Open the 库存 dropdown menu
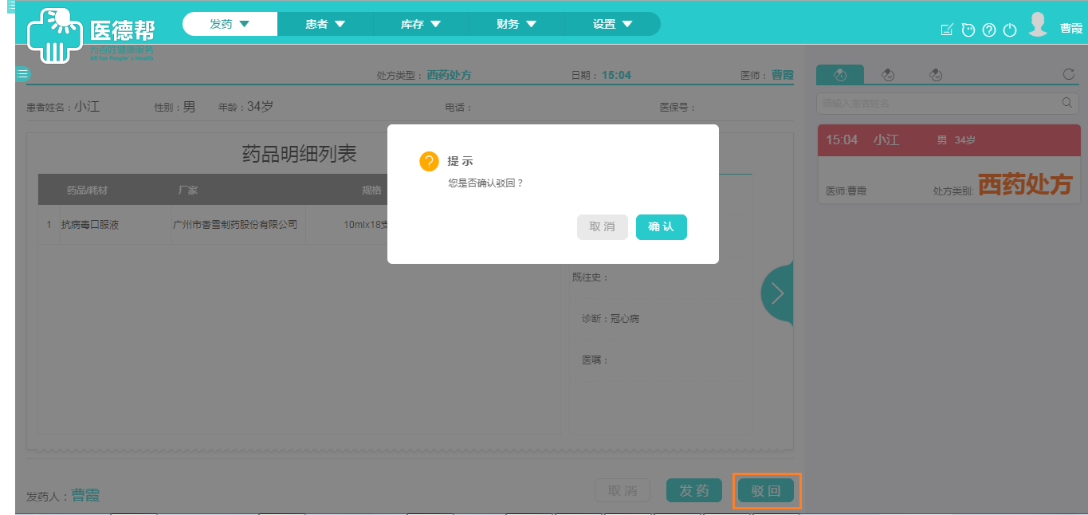The width and height of the screenshot is (1088, 515). tap(421, 24)
